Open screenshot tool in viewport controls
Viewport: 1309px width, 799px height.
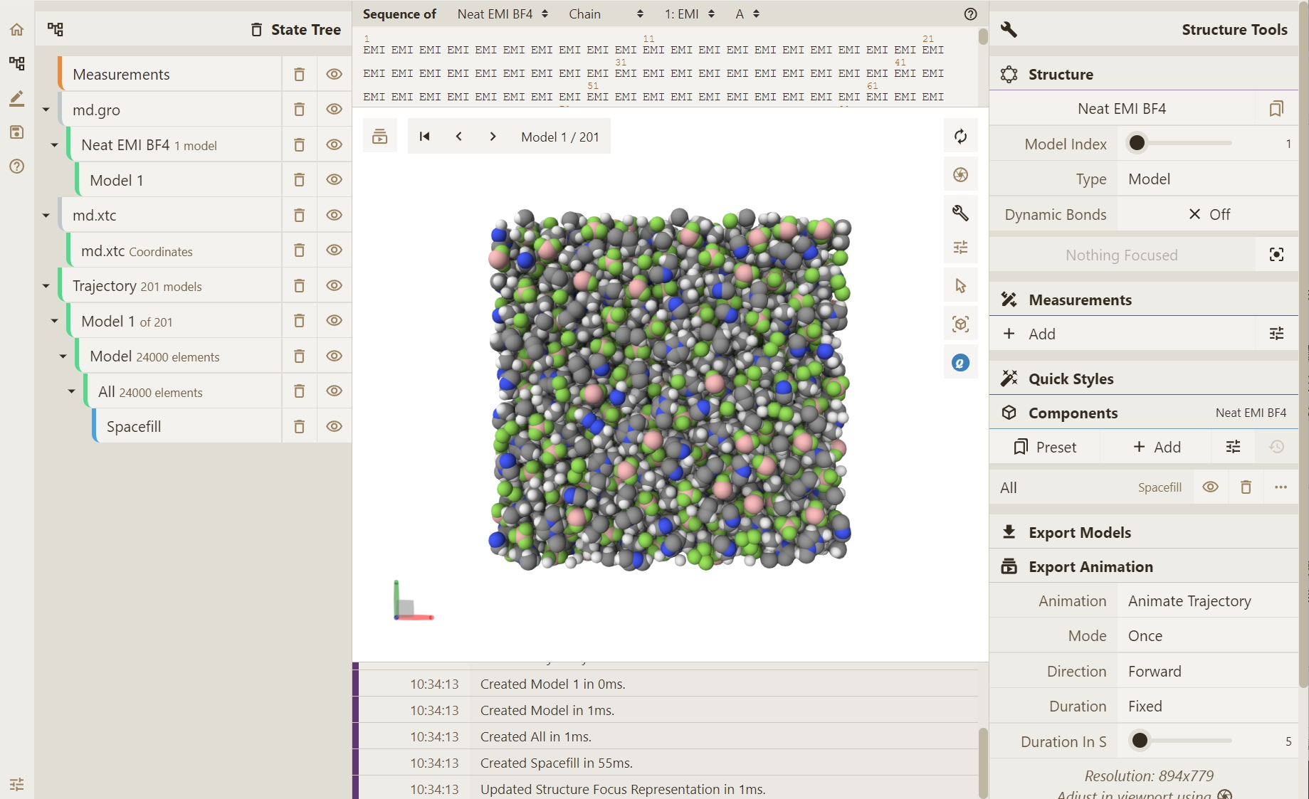pos(960,175)
